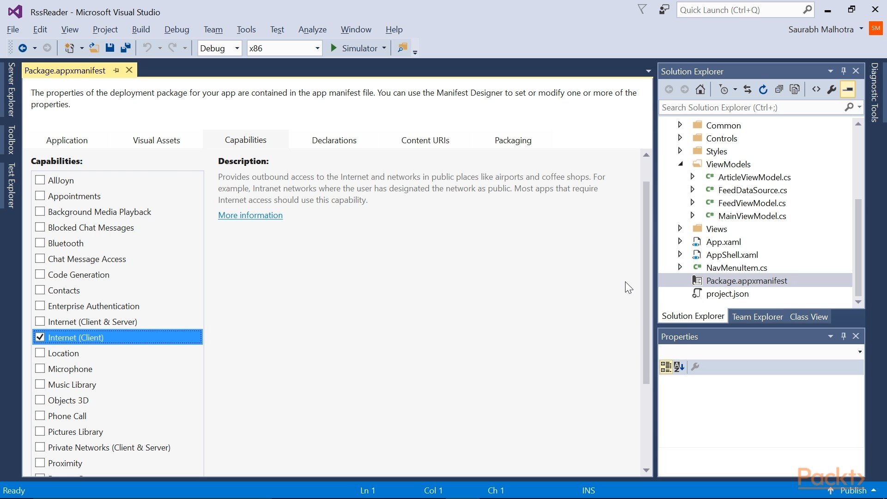Screen dimensions: 887x499
Task: Collapse the ViewModels folder
Action: [x=680, y=164]
